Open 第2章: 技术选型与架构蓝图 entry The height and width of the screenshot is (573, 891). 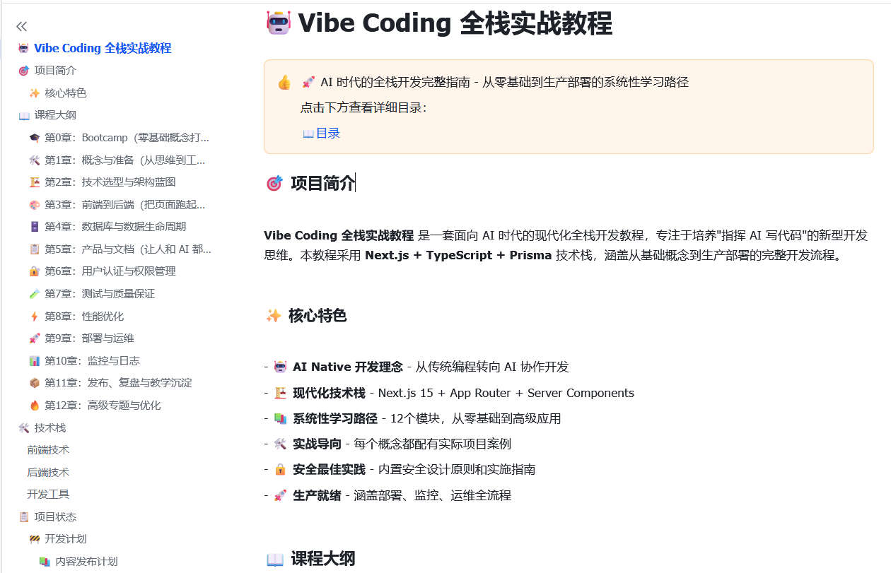click(110, 182)
